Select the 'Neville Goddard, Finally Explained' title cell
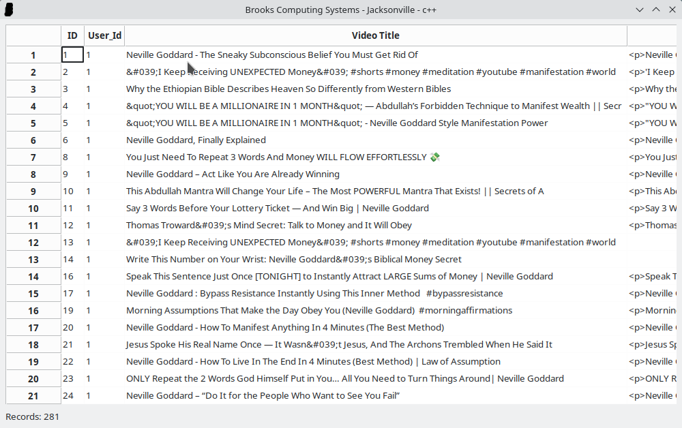This screenshot has width=682, height=428. [196, 140]
